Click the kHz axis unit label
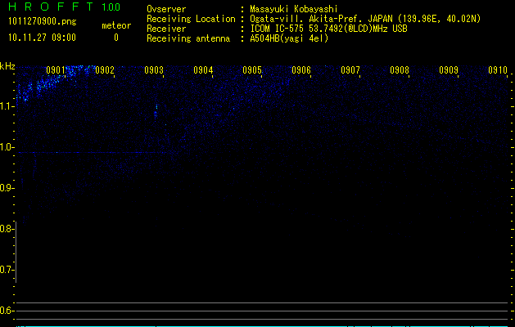515x327 pixels. tap(7, 66)
